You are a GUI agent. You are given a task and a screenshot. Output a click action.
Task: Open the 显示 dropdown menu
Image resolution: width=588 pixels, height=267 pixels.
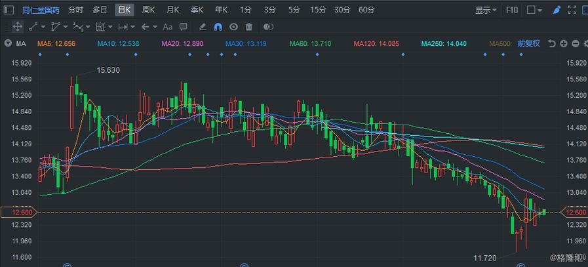point(486,10)
